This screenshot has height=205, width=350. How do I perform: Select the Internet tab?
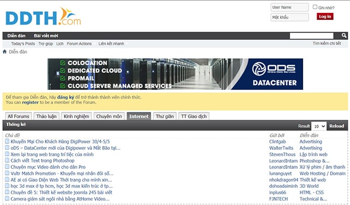(x=139, y=116)
